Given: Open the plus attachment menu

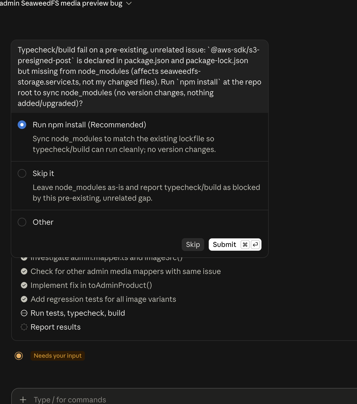Looking at the screenshot, I should click(x=23, y=400).
